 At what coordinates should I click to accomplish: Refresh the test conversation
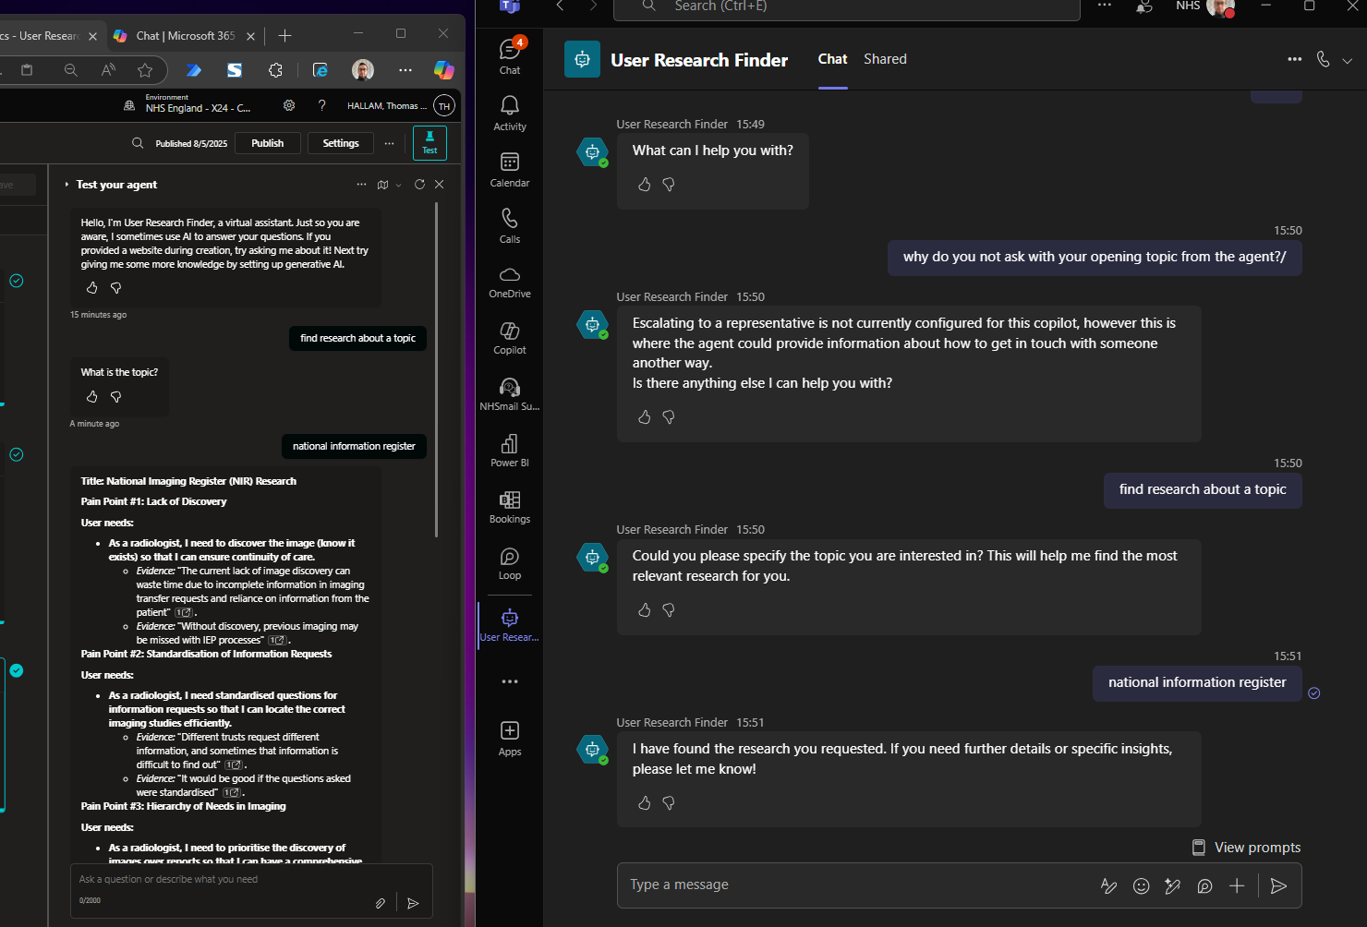[419, 185]
